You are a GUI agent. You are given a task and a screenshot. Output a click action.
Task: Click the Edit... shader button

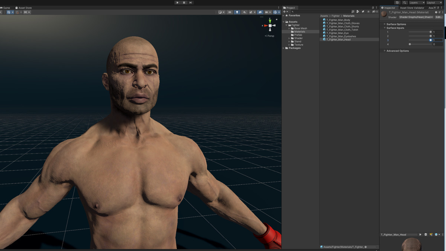tap(439, 17)
